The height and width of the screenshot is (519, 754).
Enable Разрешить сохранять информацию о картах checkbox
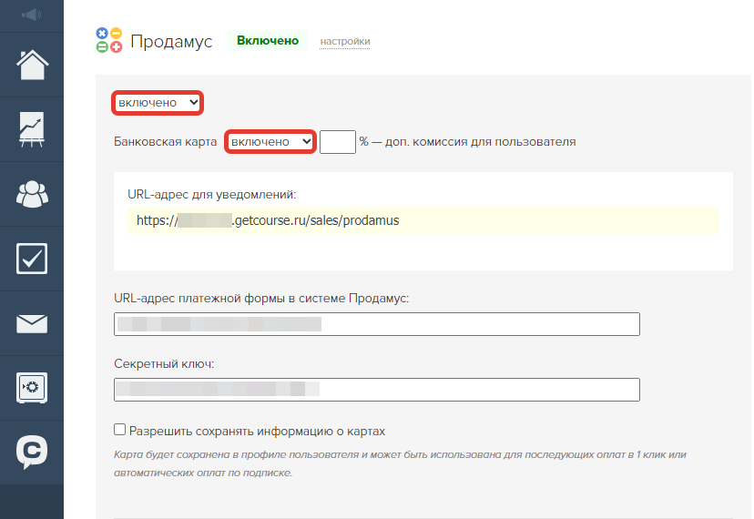pyautogui.click(x=119, y=430)
